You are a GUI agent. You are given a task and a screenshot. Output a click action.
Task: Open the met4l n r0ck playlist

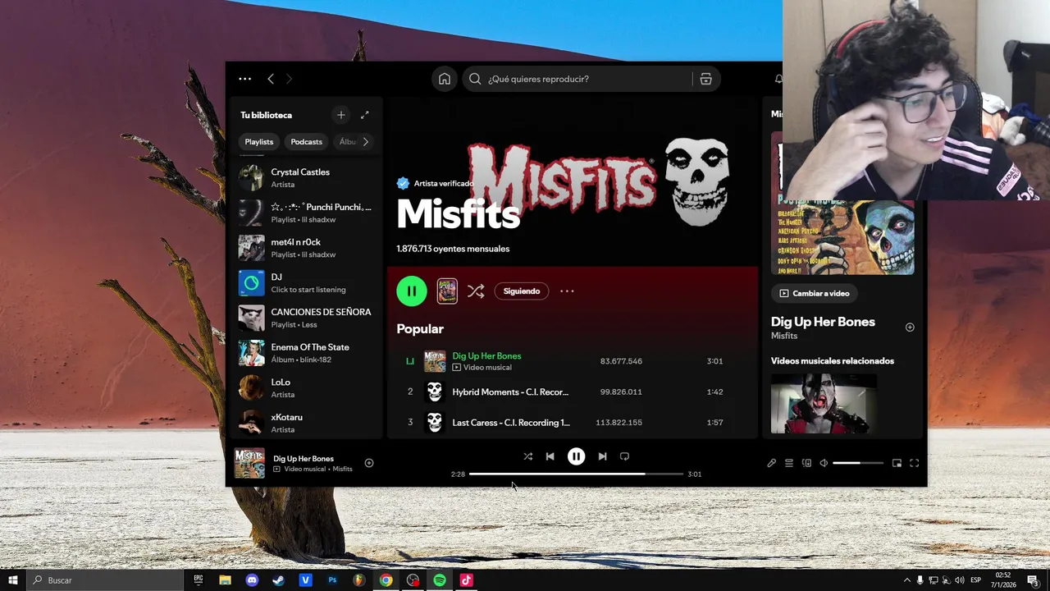(305, 248)
